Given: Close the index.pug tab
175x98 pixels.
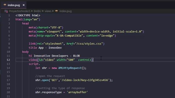Looking at the screenshot, I should pyautogui.click(x=24, y=5).
